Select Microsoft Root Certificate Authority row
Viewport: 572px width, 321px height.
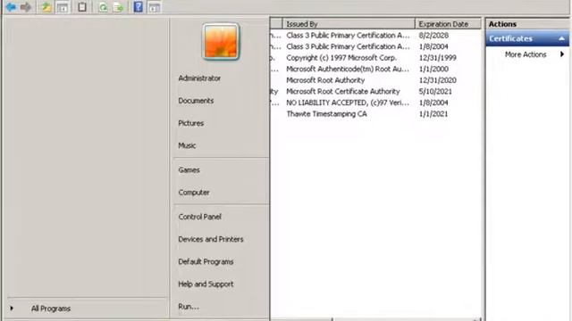click(x=375, y=91)
